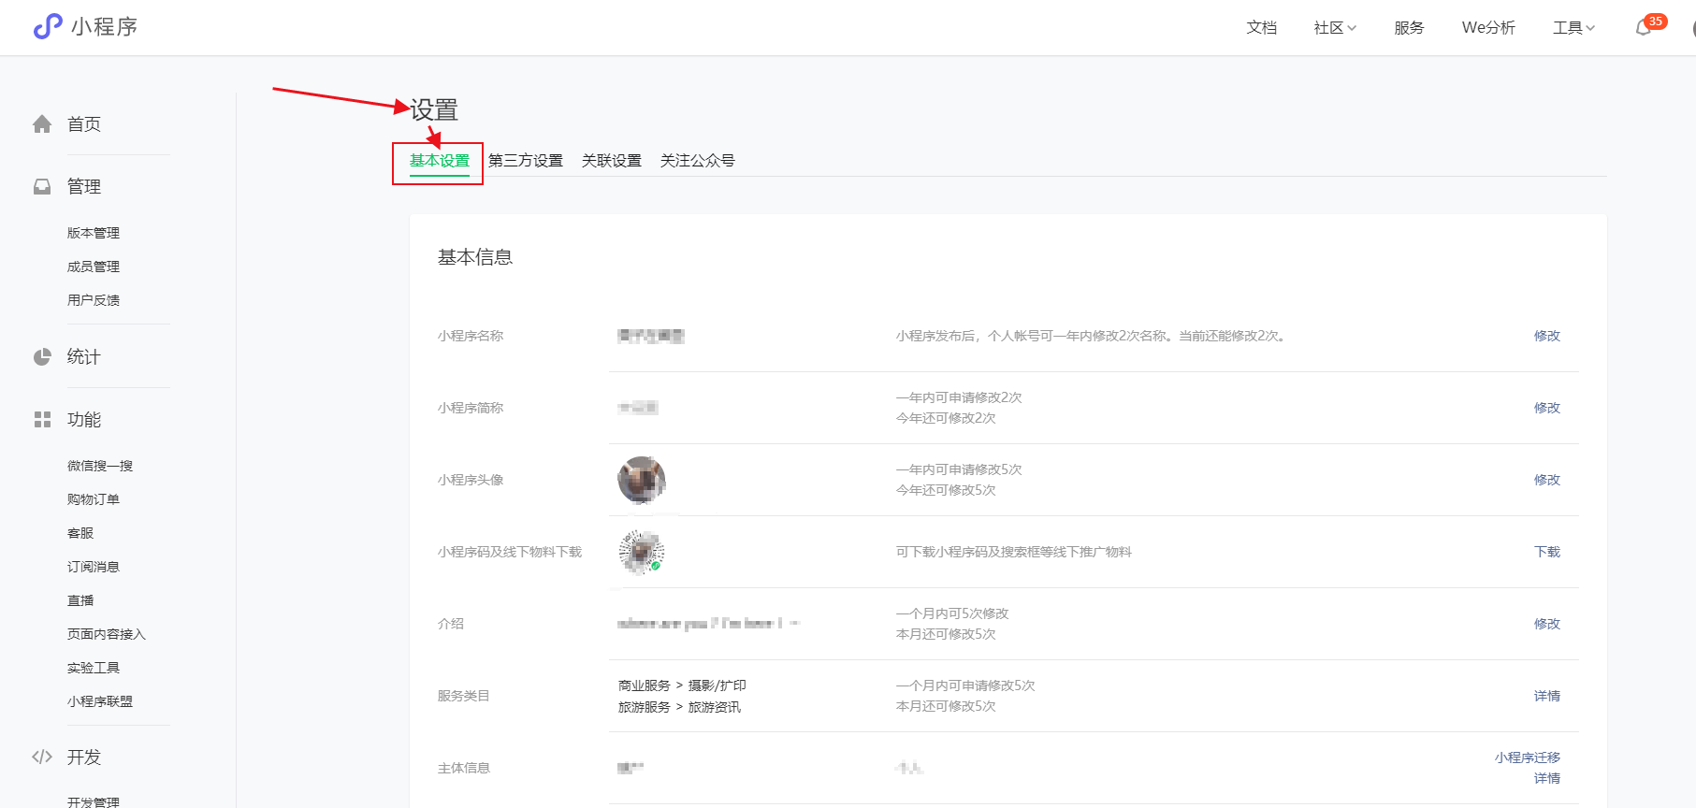This screenshot has width=1696, height=808.
Task: Click the 小程序迁移 link
Action: [1527, 757]
